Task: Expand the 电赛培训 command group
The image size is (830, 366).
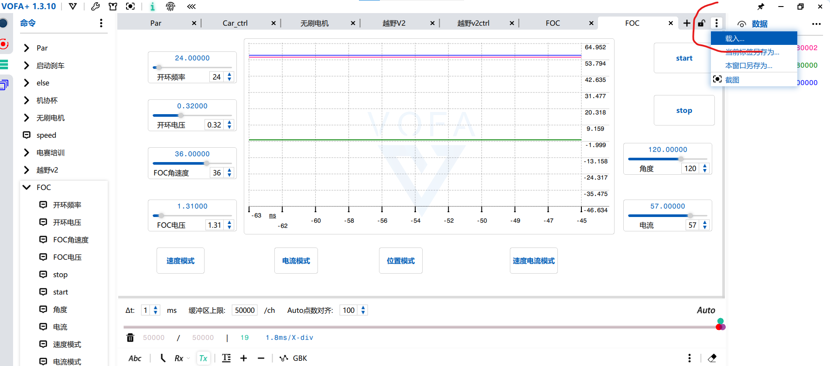Action: (27, 152)
